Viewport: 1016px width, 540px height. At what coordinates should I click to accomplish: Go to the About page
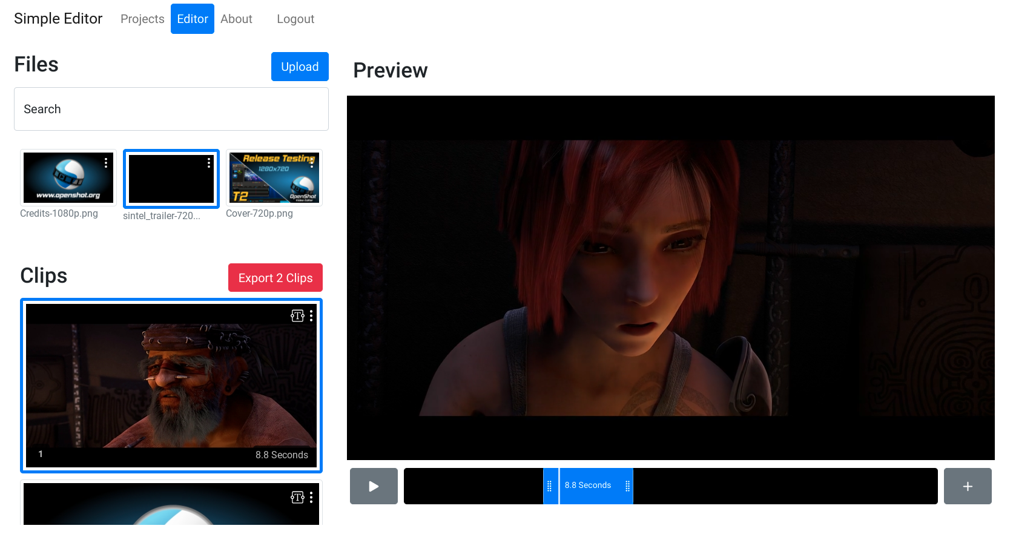point(236,19)
